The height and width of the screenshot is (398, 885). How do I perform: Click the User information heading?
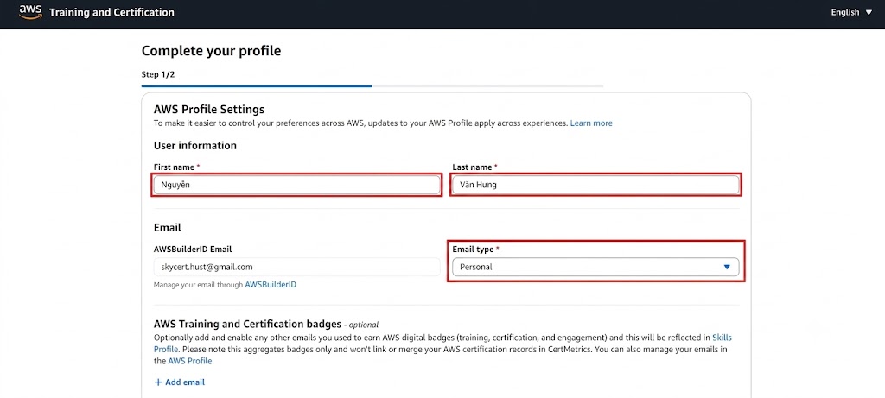[x=195, y=145]
